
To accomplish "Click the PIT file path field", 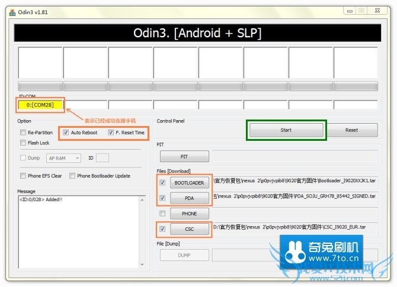I will coord(295,156).
